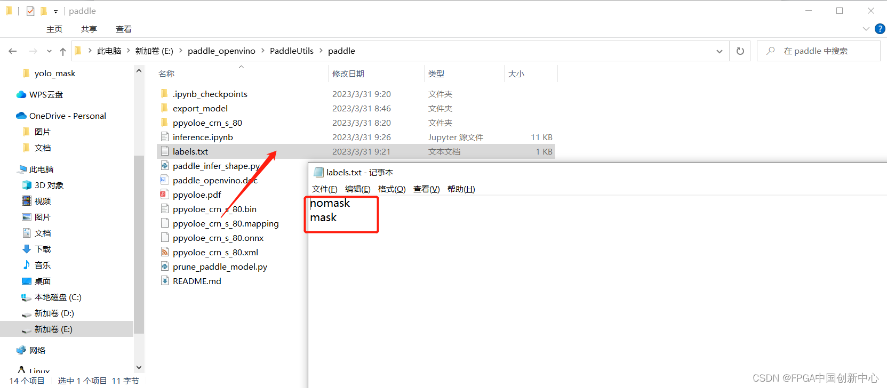Expand the chevron after PaddleUtils breadcrumb
This screenshot has width=887, height=388.
321,51
